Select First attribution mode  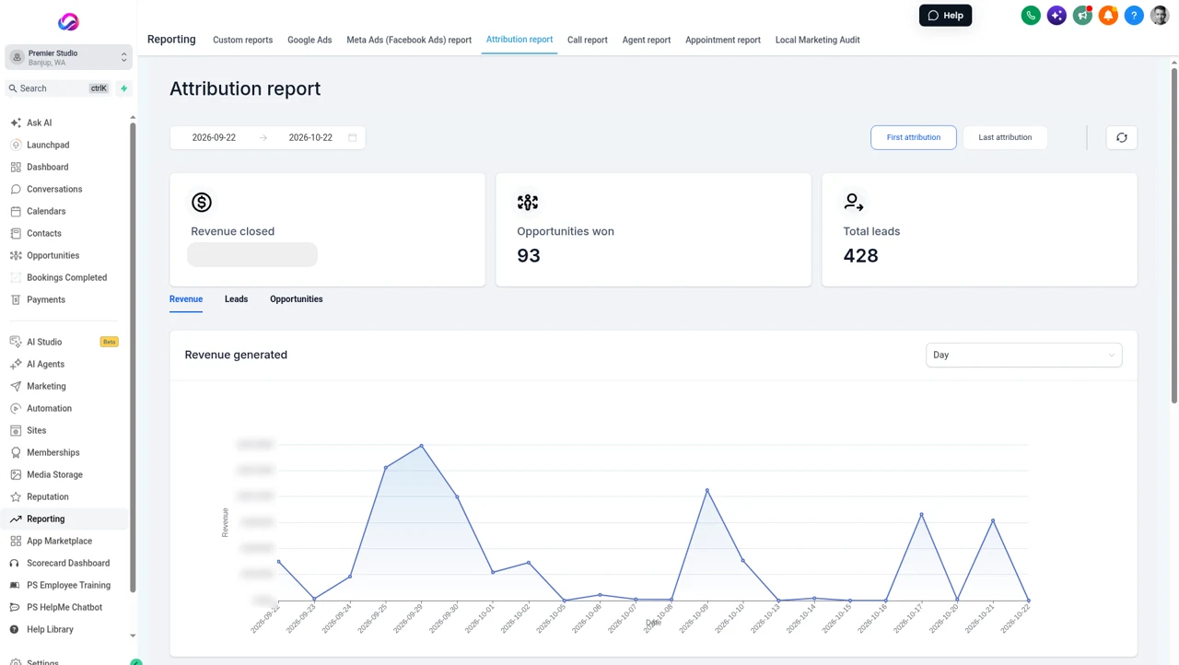[x=914, y=137]
